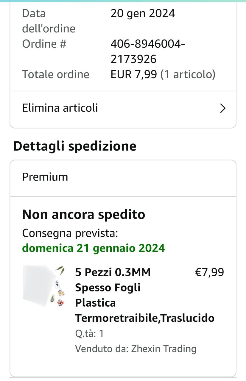Image resolution: width=246 pixels, height=381 pixels.
Task: Click the green domenica 21 gennaio 2024 date
Action: (x=94, y=248)
